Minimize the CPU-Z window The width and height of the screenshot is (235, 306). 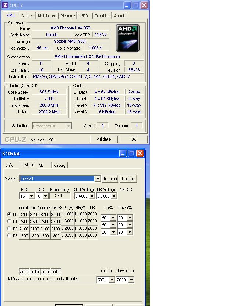(x=127, y=6)
